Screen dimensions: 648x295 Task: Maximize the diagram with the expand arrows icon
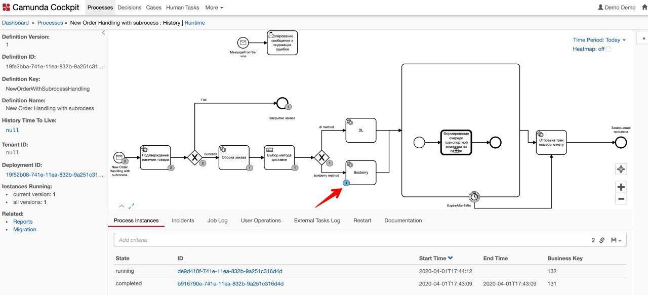(132, 206)
